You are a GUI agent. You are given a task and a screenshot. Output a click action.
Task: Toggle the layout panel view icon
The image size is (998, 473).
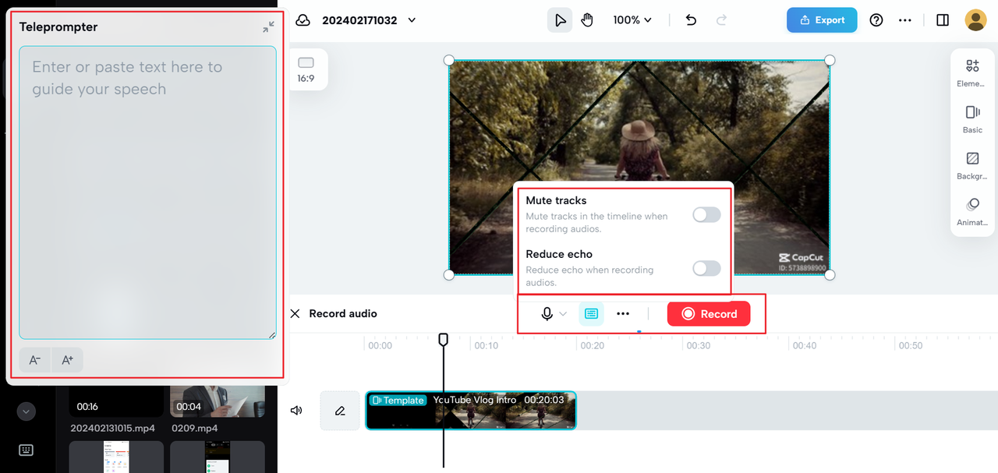[x=943, y=20]
